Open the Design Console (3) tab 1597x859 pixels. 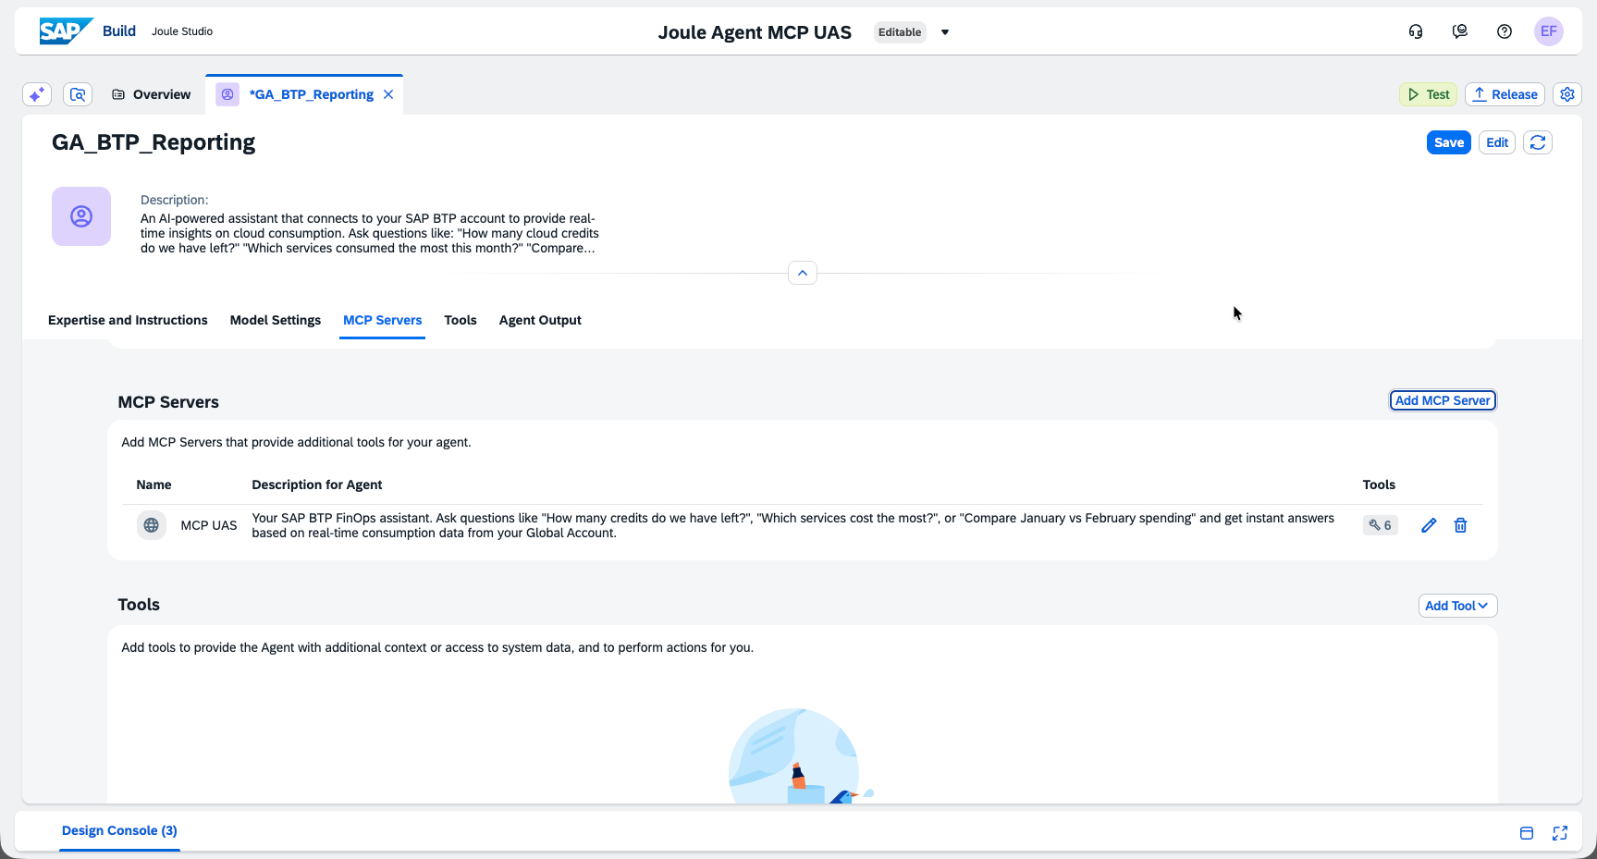[119, 830]
